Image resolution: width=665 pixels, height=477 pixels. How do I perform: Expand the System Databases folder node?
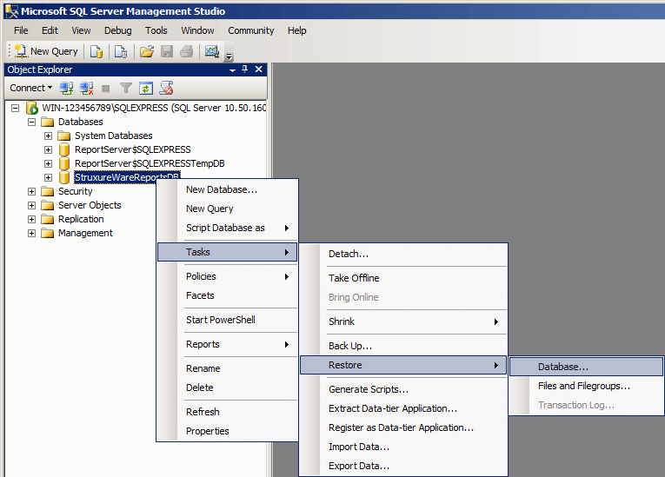click(49, 136)
